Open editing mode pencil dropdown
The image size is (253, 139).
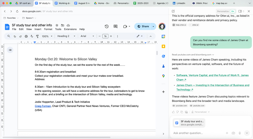pyautogui.click(x=139, y=36)
